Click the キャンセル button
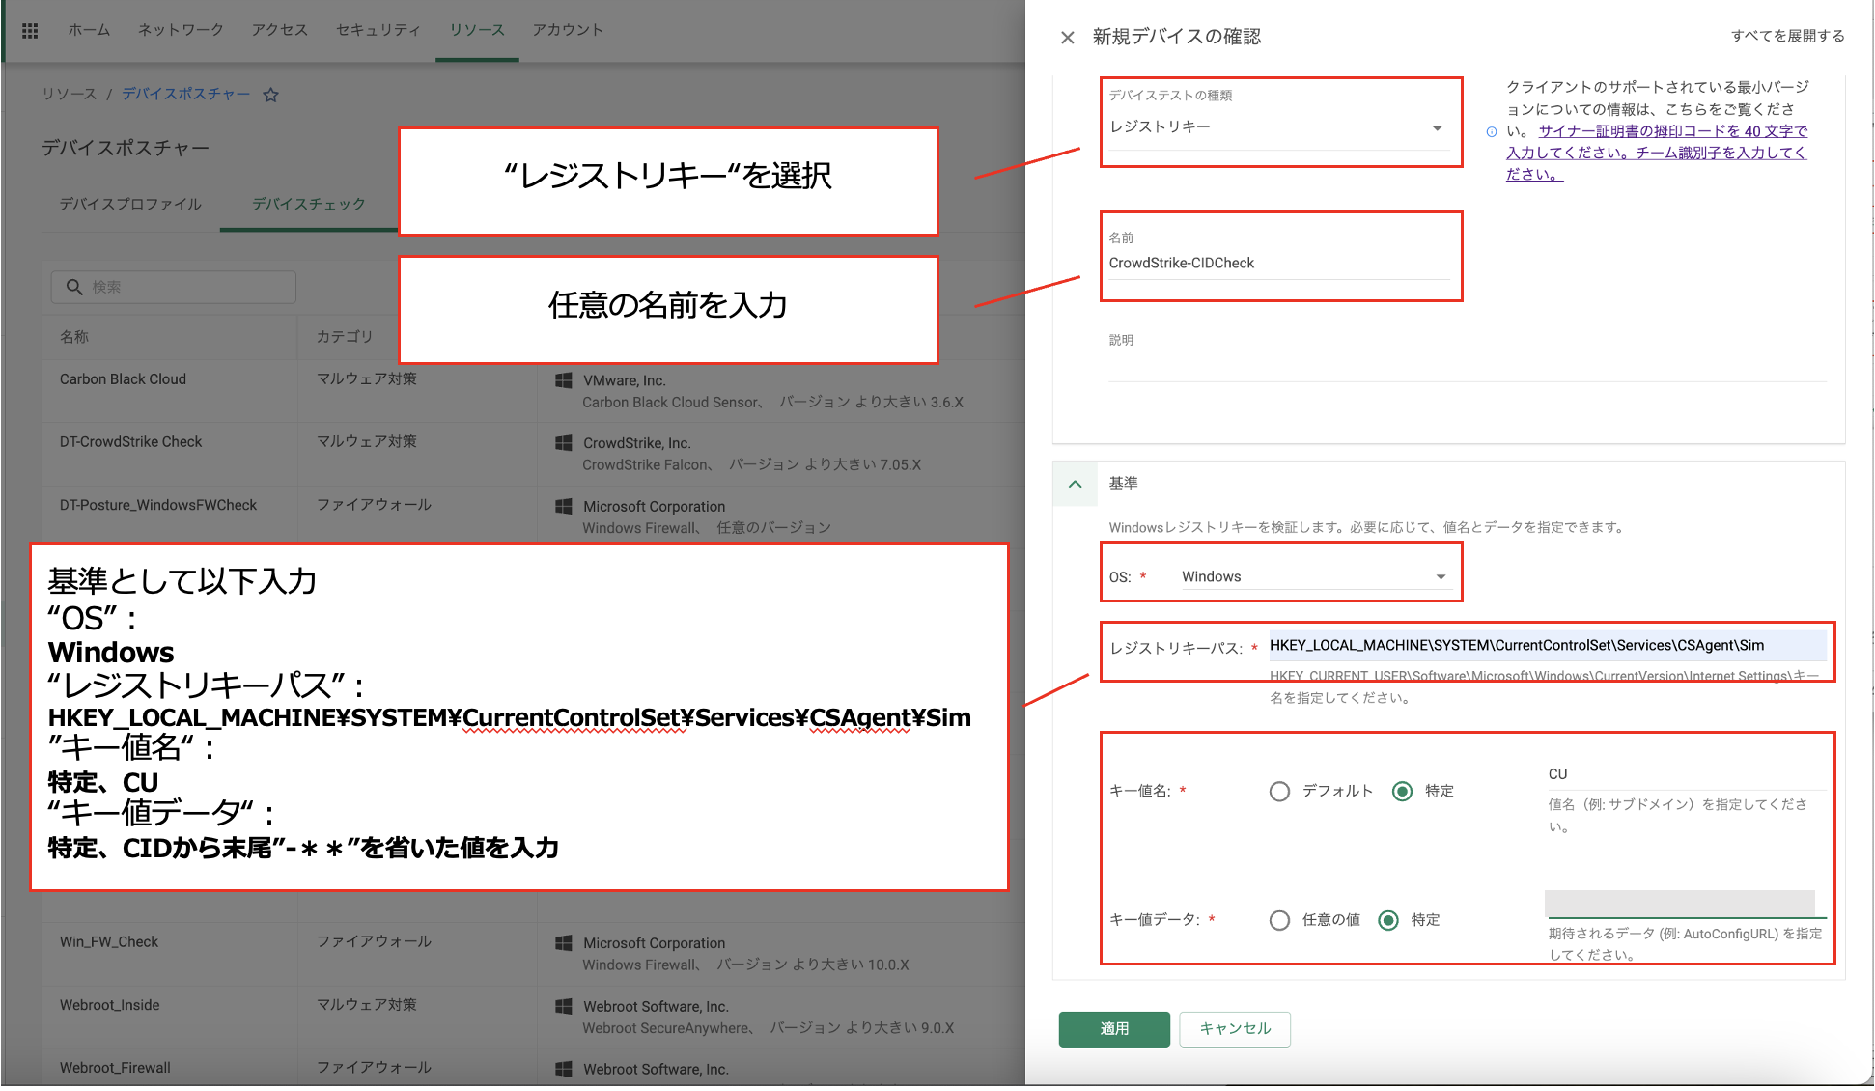 [x=1235, y=1029]
